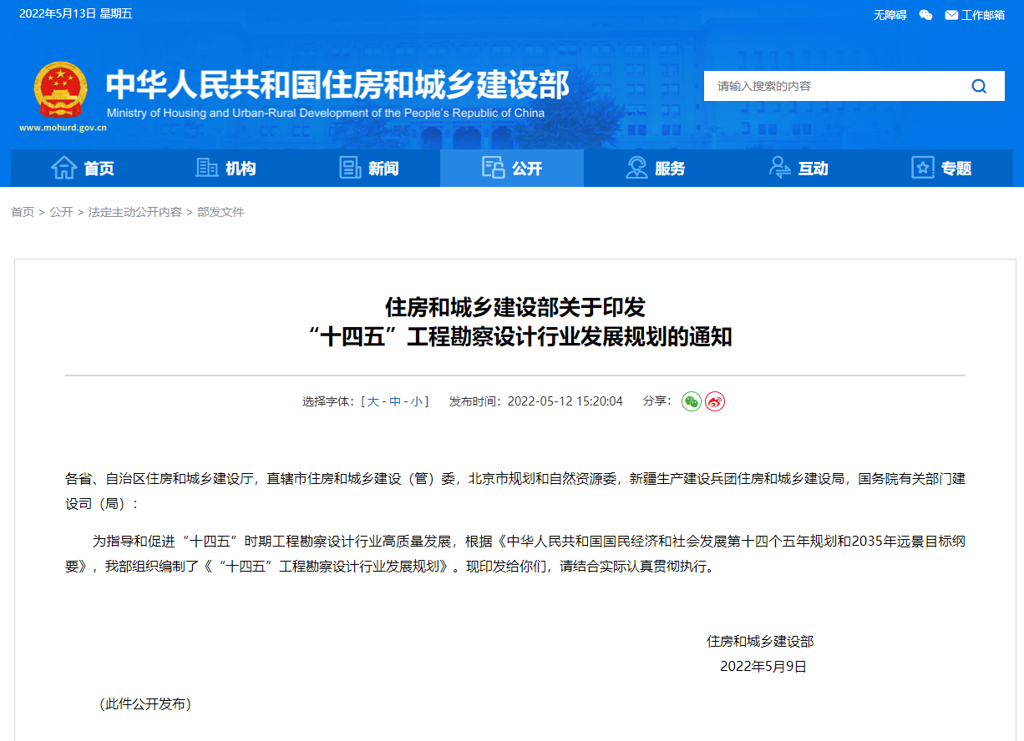The height and width of the screenshot is (741, 1024).
Task: Go to 公开 in the breadcrumb
Action: (x=61, y=212)
